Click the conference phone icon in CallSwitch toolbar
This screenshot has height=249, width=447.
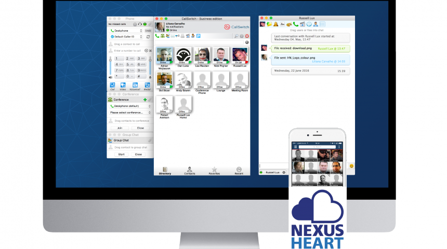click(x=162, y=36)
